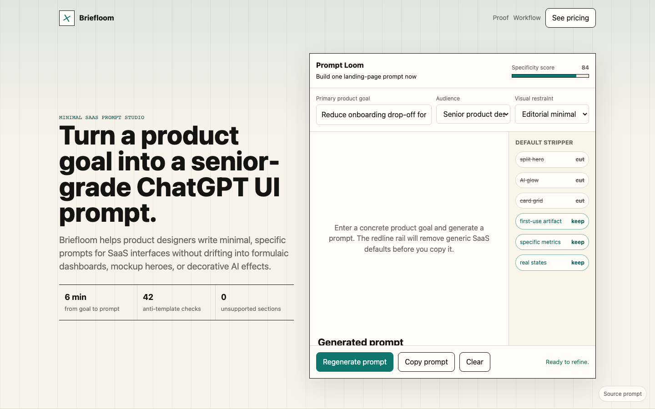The image size is (655, 409).
Task: Toggle the card grid cut chip
Action: [x=552, y=201]
